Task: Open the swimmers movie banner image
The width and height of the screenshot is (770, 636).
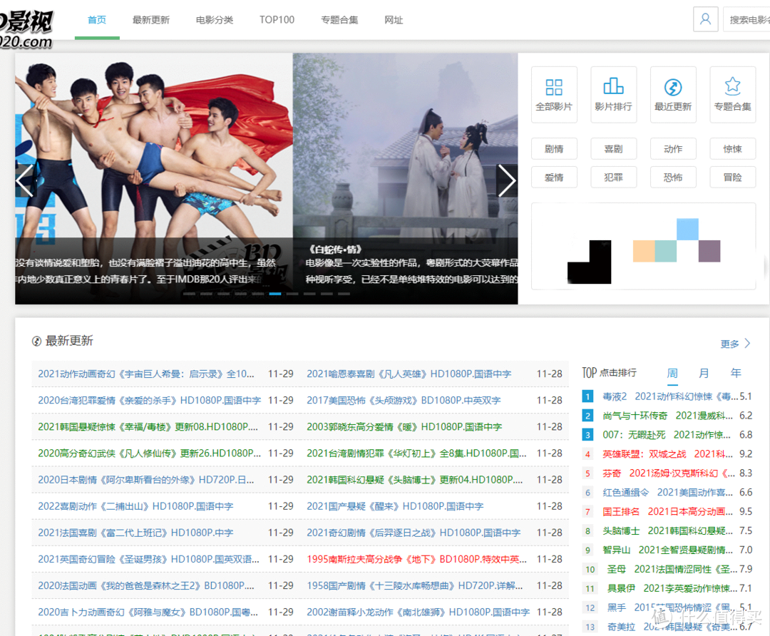Action: tap(154, 178)
